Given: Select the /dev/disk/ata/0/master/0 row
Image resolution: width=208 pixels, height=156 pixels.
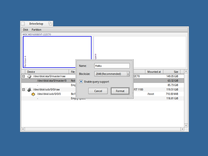Looking at the screenshot, I should 103,81.
